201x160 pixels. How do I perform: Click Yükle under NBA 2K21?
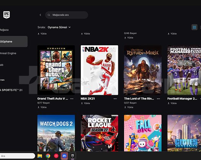[85, 103]
